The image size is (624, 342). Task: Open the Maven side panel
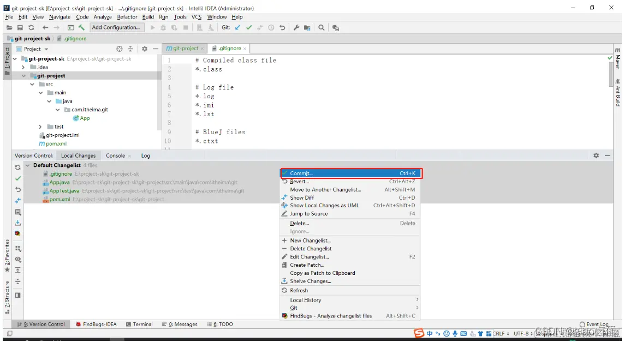click(x=617, y=59)
